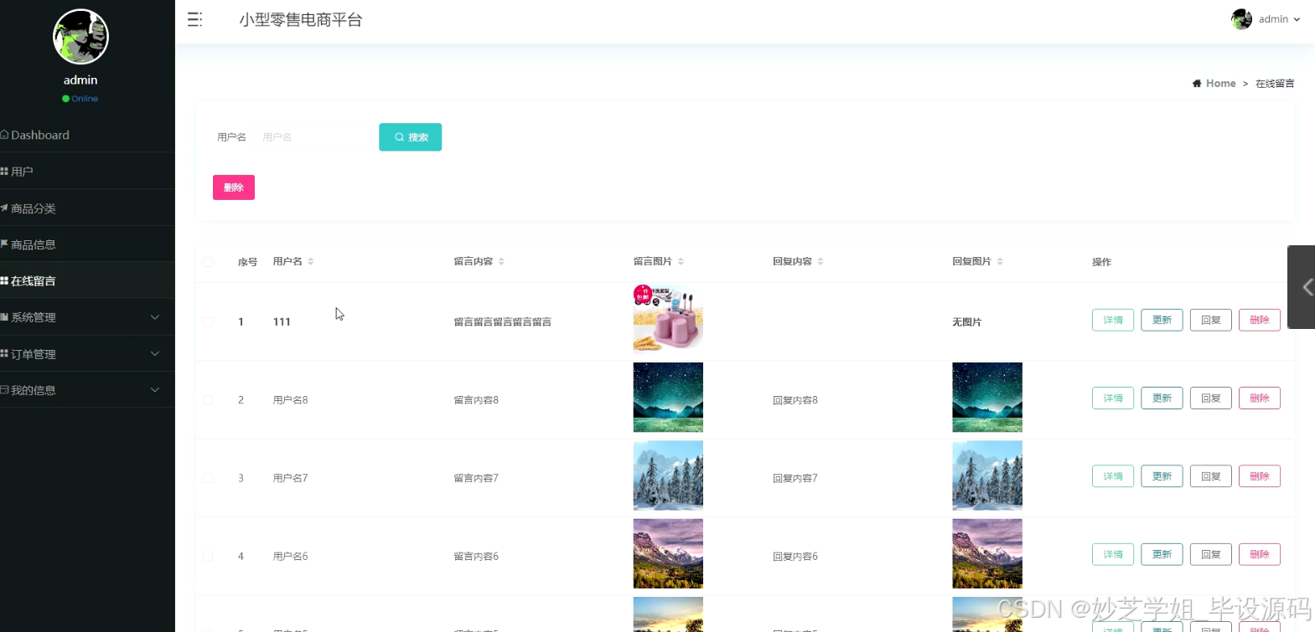The width and height of the screenshot is (1315, 632).
Task: Open the admin account dropdown
Action: point(1279,19)
